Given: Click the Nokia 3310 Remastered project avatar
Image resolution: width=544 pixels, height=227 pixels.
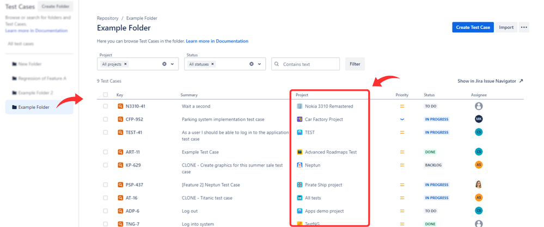Looking at the screenshot, I should 299,106.
